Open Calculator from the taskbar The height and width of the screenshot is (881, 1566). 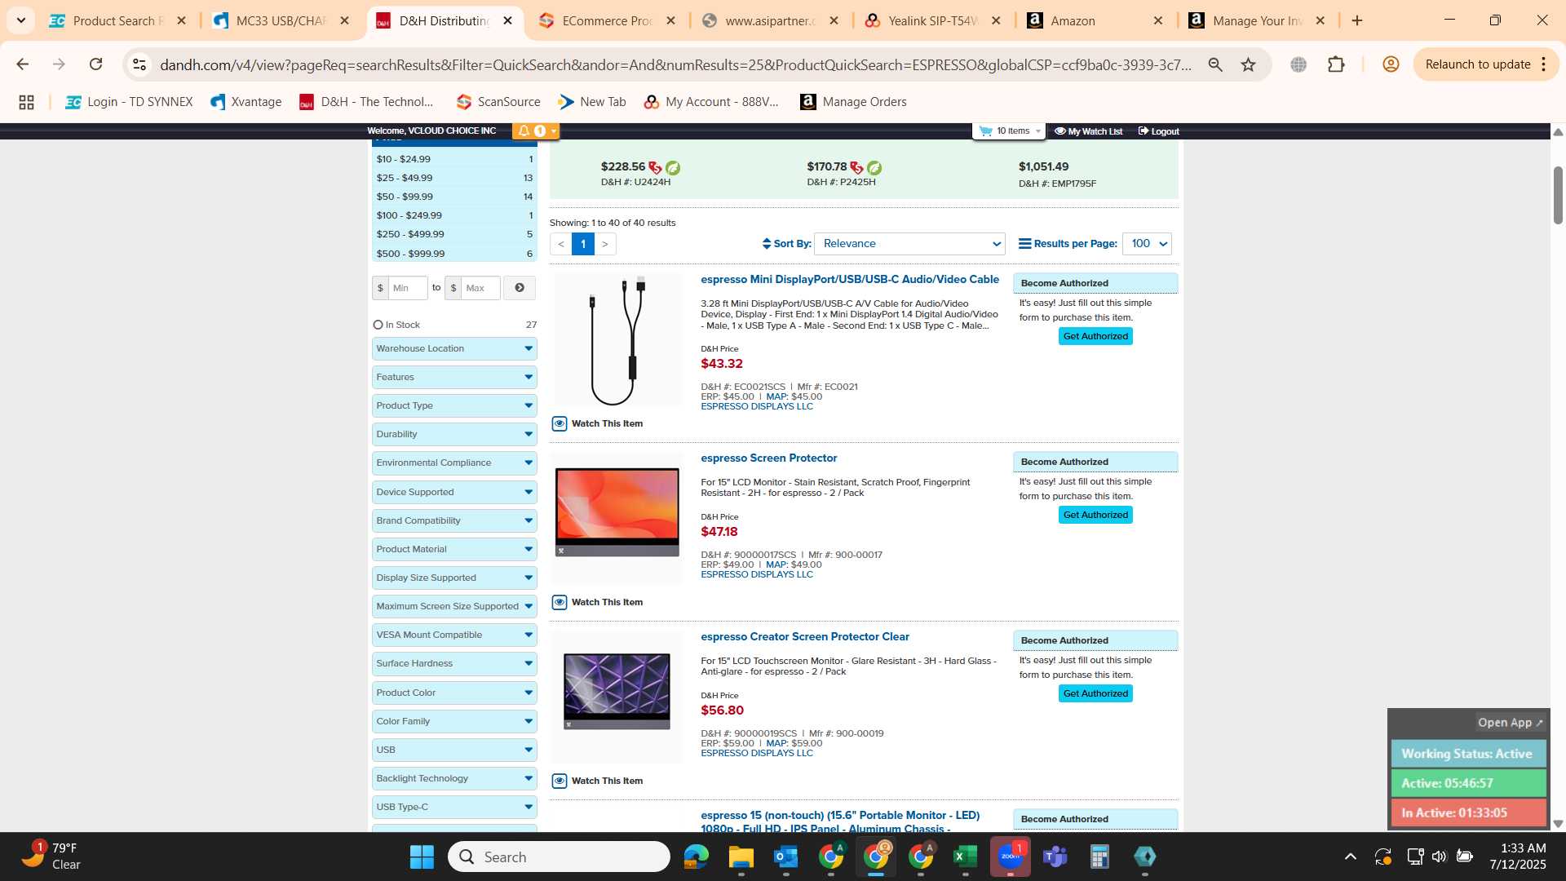pos(1099,857)
